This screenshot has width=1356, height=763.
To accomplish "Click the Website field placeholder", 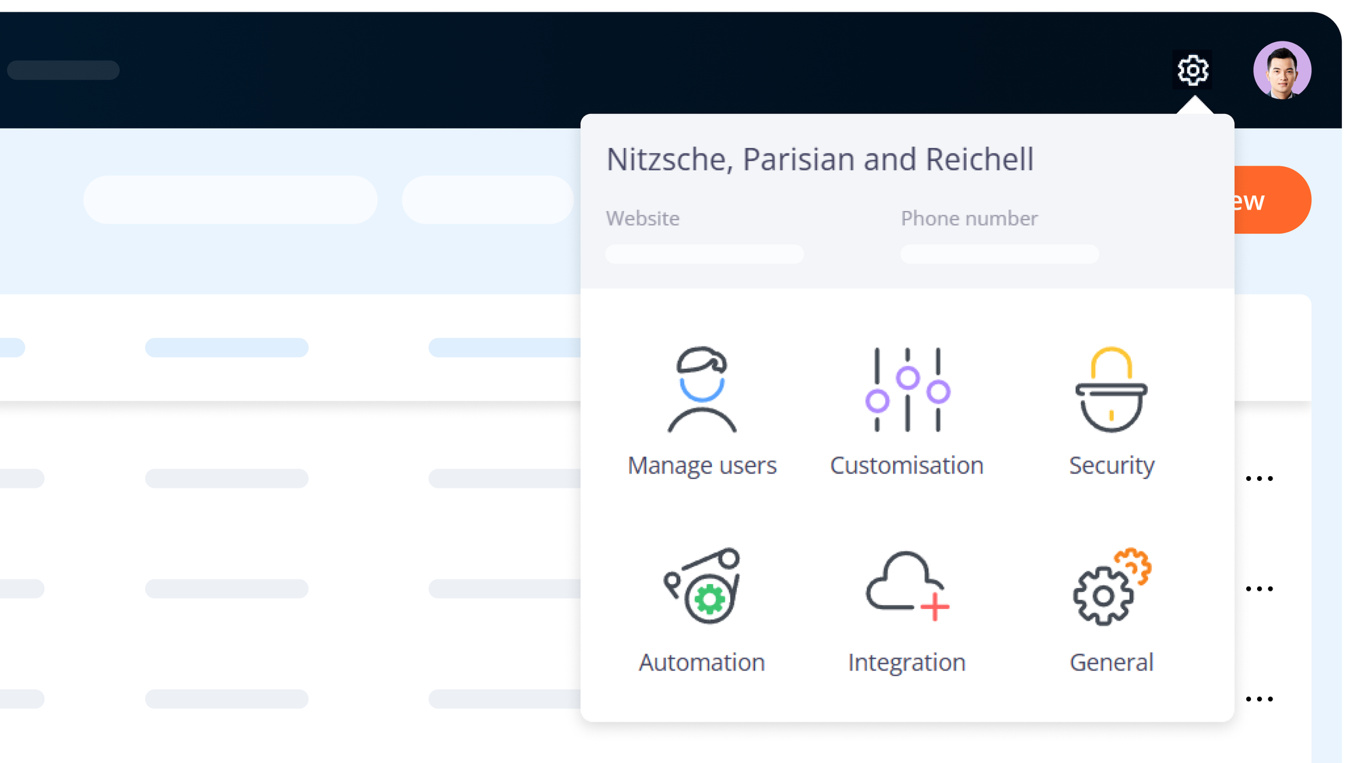I will pyautogui.click(x=704, y=254).
